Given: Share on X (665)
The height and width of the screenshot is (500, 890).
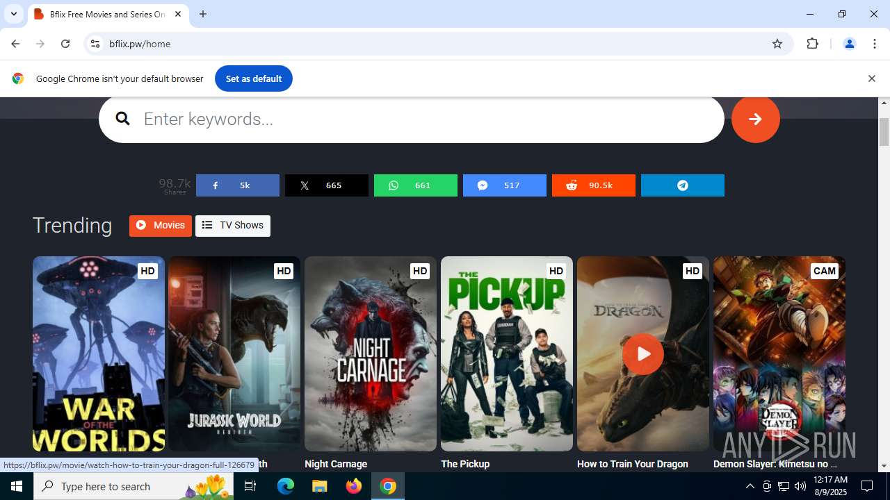Looking at the screenshot, I should (x=327, y=185).
